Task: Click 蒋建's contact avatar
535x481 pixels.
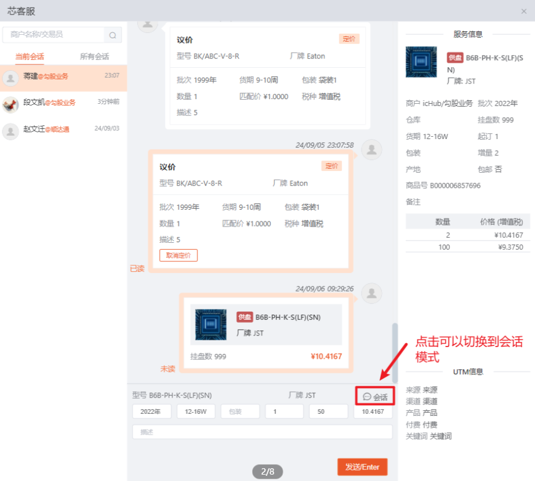Action: [x=10, y=78]
